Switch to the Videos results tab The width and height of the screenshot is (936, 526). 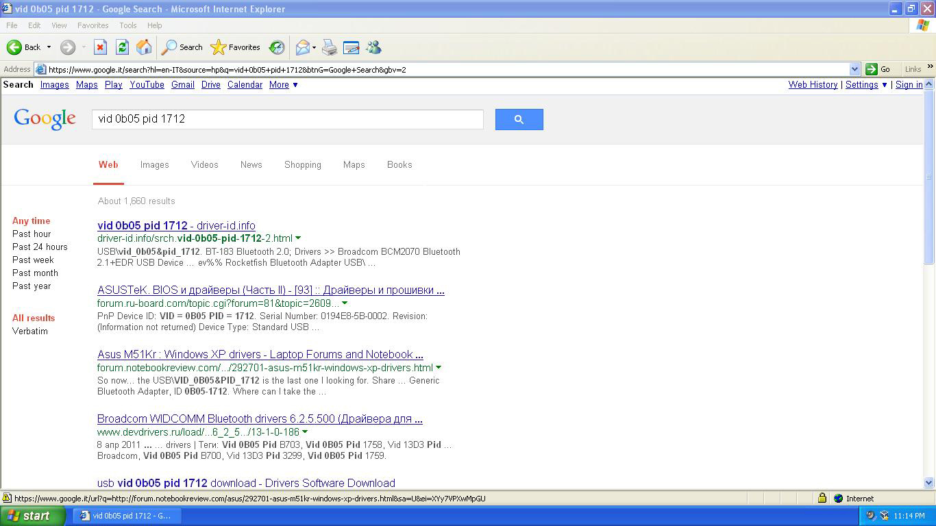coord(204,164)
